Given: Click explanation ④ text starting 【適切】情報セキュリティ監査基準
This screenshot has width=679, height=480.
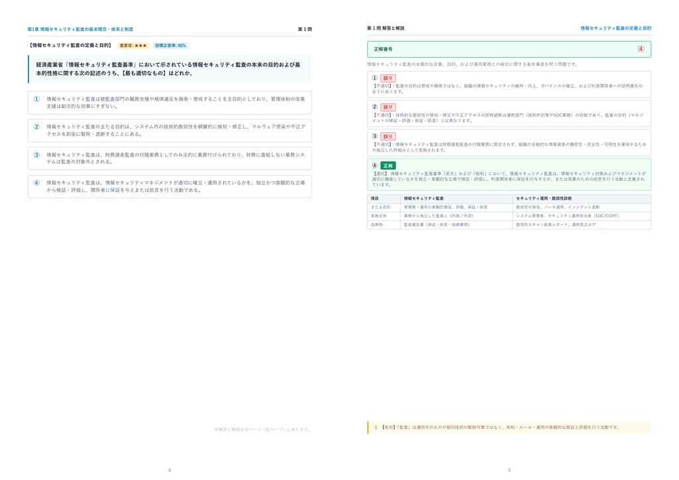Looking at the screenshot, I should (509, 179).
